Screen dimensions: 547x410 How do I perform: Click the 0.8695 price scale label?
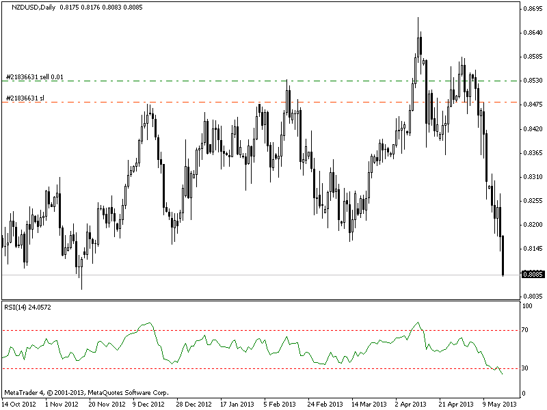coord(533,8)
